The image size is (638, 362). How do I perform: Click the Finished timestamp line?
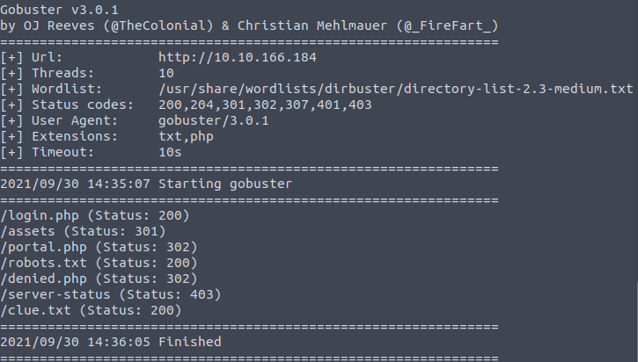click(111, 342)
